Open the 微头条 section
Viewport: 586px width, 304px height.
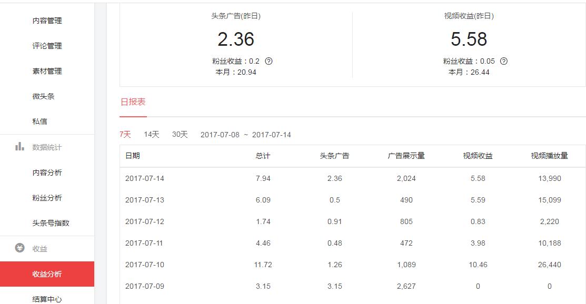[x=44, y=96]
